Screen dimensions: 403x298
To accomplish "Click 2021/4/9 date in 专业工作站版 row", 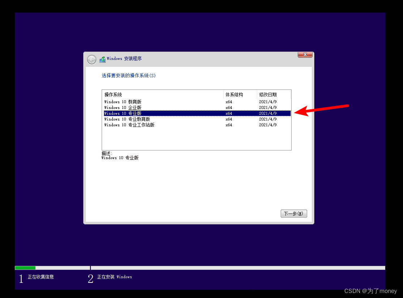I will (x=268, y=125).
